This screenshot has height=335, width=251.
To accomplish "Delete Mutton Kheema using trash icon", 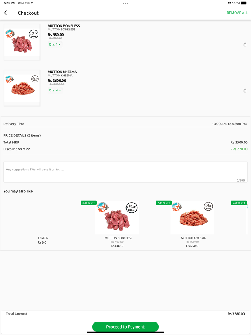I will pos(245,90).
